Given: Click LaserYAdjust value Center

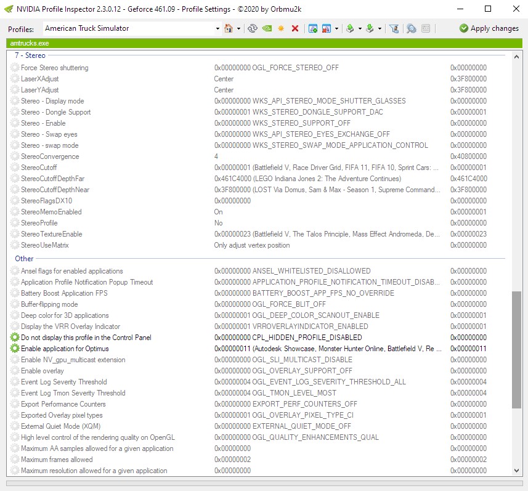Looking at the screenshot, I should 224,90.
